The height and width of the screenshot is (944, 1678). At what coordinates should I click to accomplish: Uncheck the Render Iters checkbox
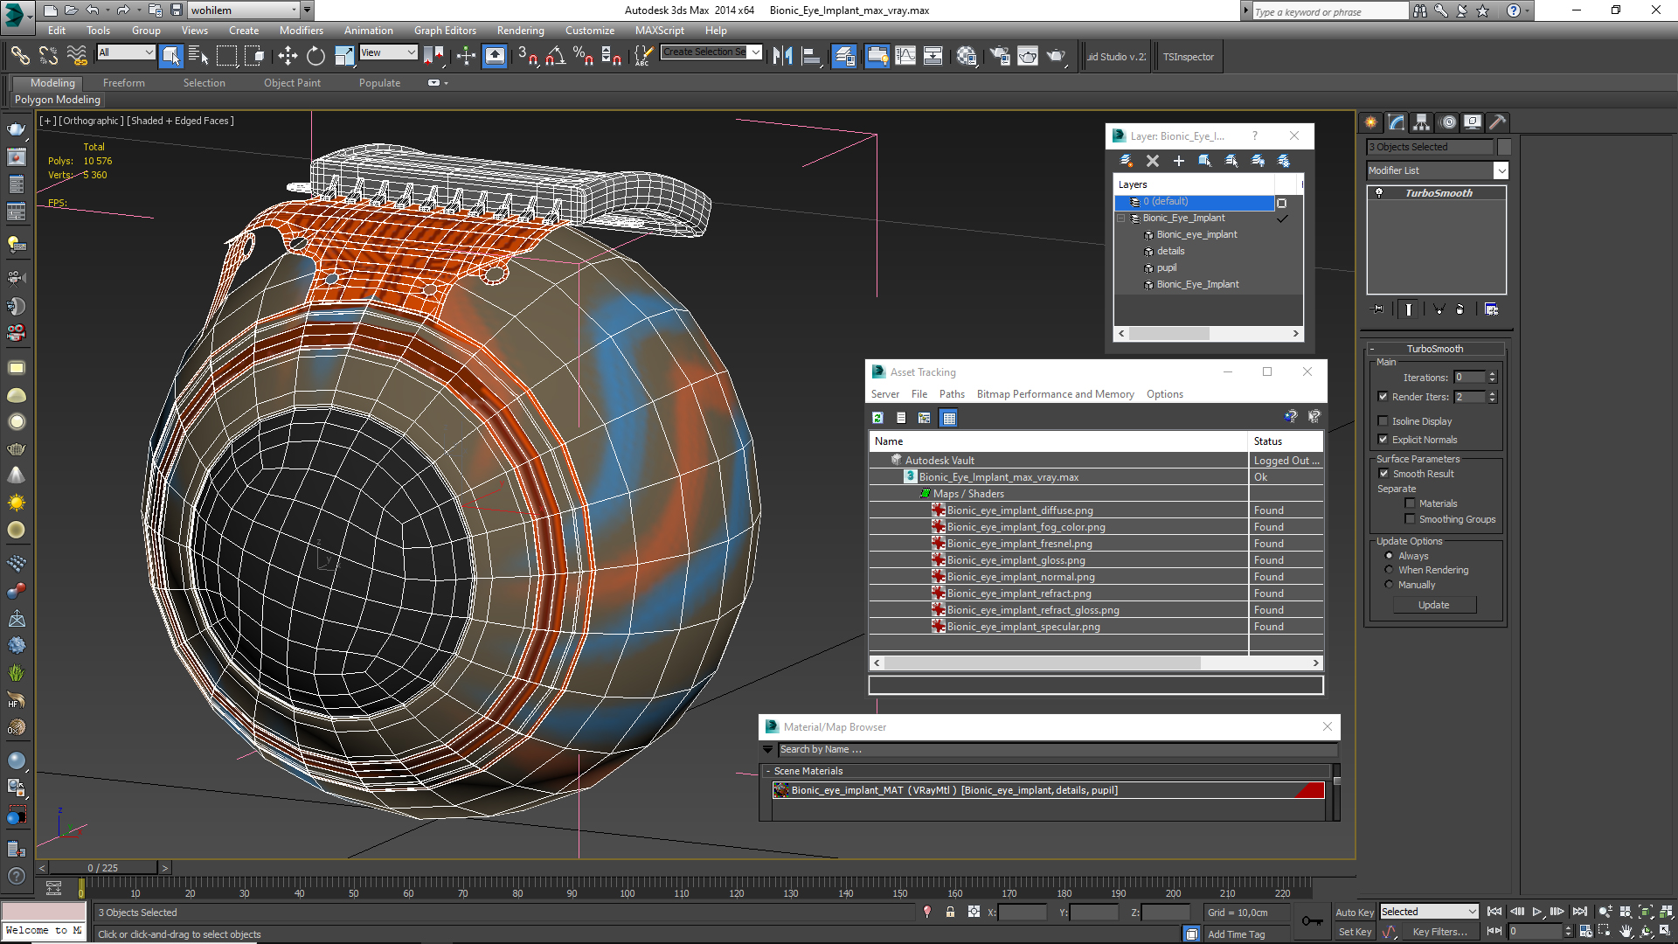tap(1383, 397)
